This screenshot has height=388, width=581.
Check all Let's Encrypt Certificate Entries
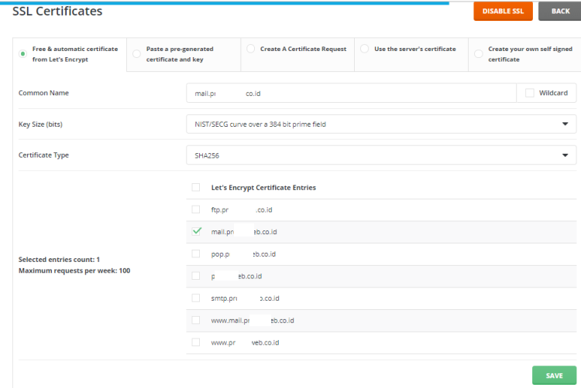pyautogui.click(x=196, y=187)
